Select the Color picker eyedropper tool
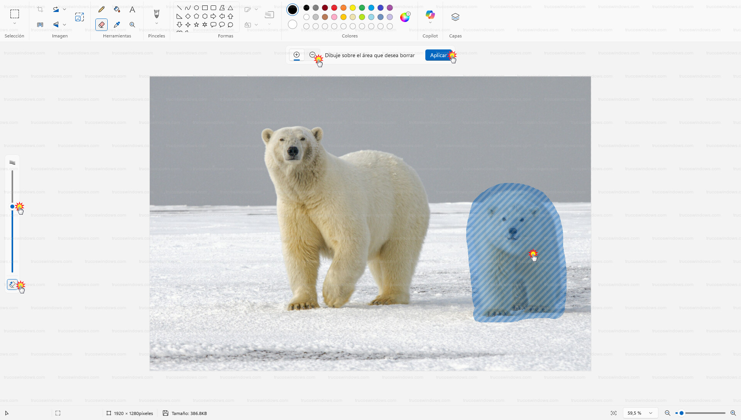 click(117, 25)
